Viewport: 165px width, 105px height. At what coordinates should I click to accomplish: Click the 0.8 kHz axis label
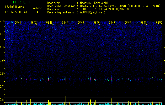(x=2, y=73)
